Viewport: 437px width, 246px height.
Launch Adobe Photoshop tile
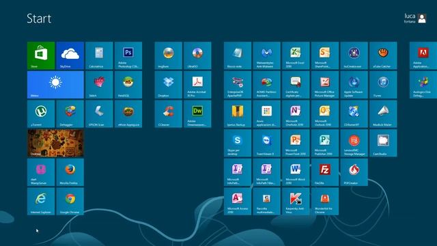coord(128,55)
